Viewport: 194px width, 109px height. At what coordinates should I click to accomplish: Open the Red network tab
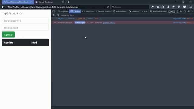pos(144,12)
